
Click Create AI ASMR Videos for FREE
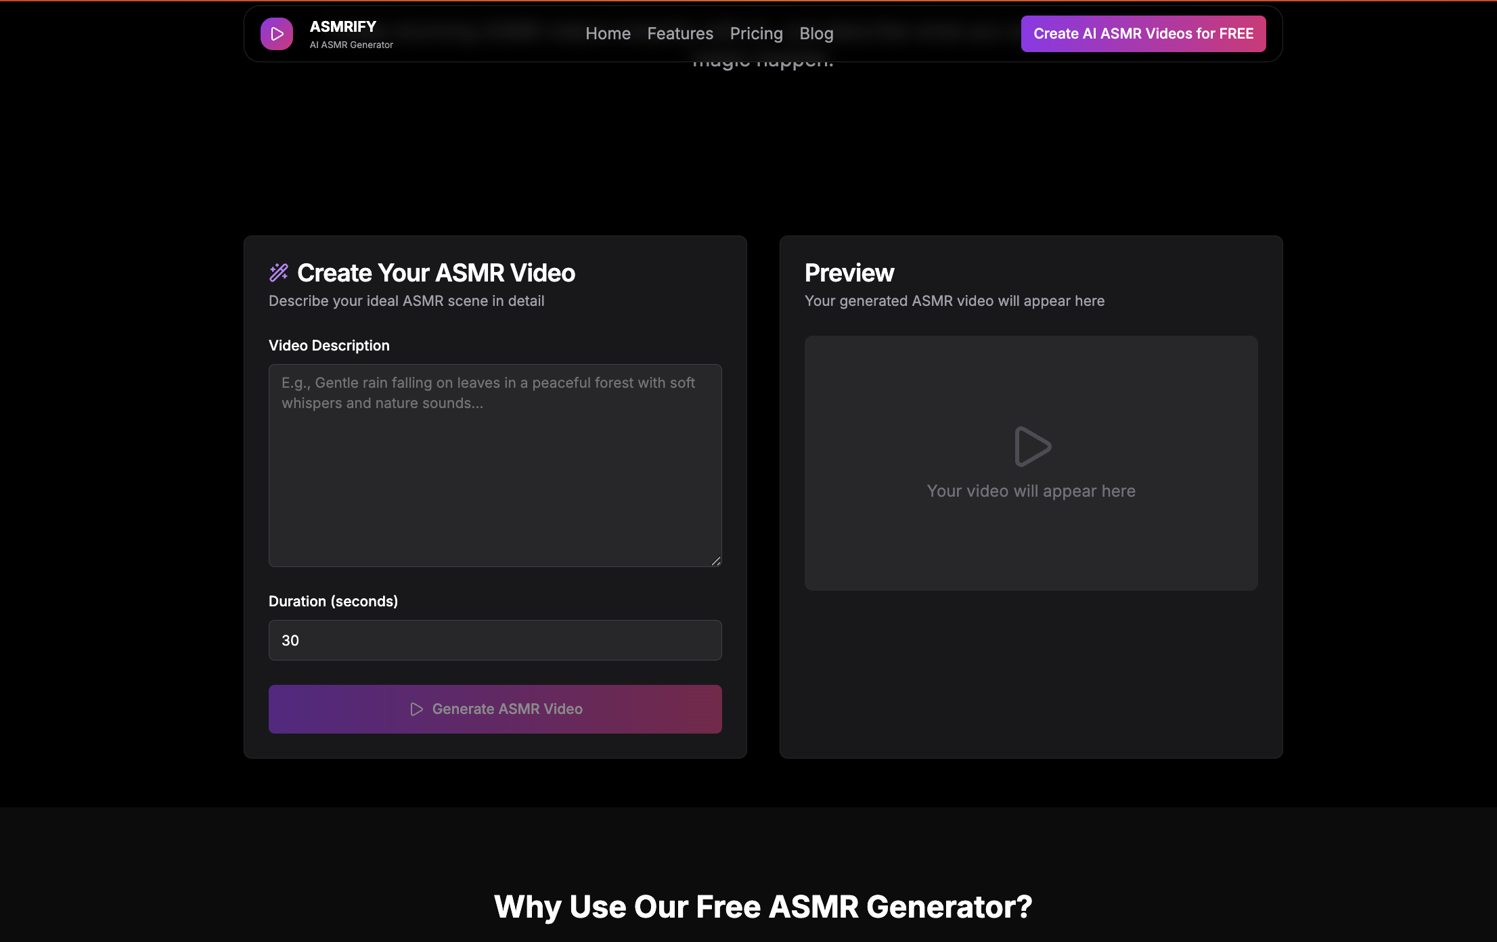[1142, 33]
